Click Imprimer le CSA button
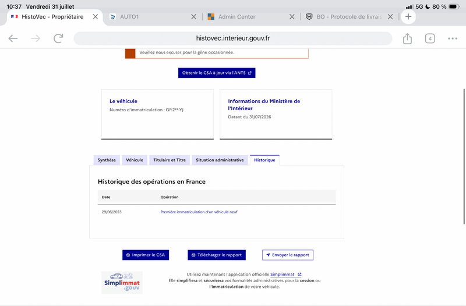Viewport: 466px width, 306px height. pos(146,255)
